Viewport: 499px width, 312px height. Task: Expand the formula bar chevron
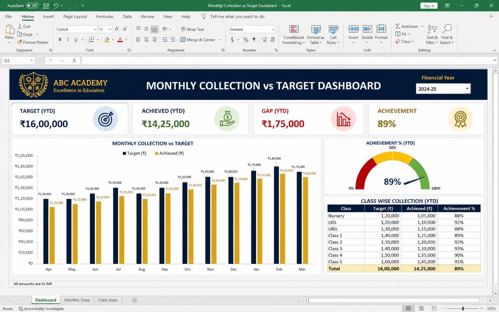(495, 60)
